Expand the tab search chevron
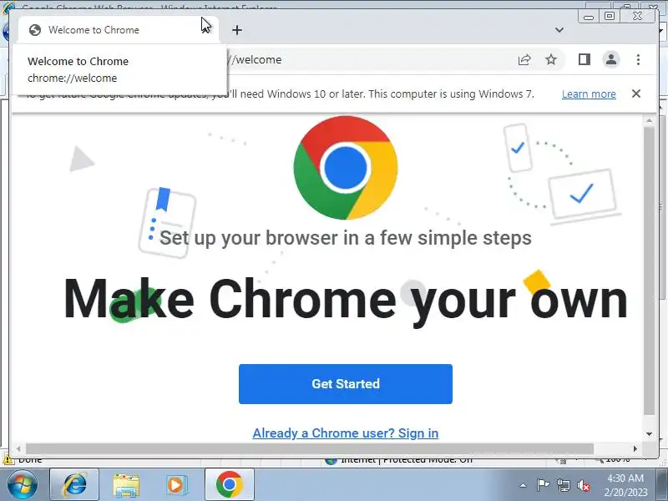668x501 pixels. [x=559, y=30]
